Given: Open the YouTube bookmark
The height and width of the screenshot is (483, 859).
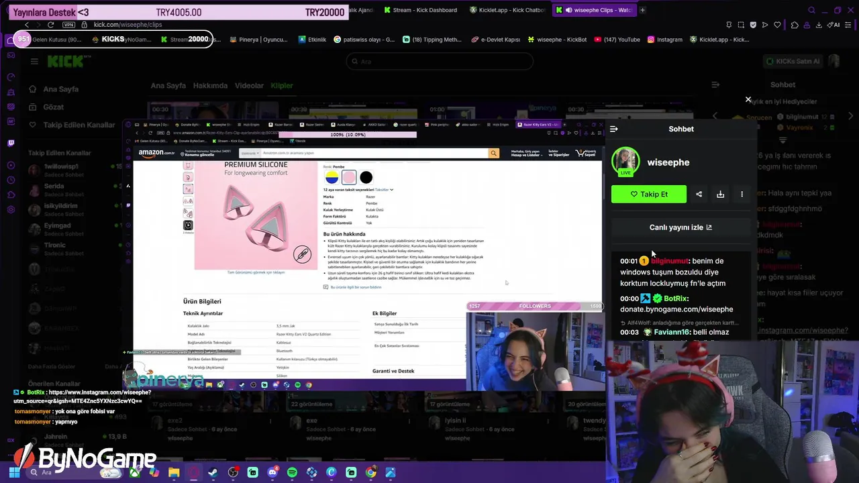Looking at the screenshot, I should click(x=617, y=40).
